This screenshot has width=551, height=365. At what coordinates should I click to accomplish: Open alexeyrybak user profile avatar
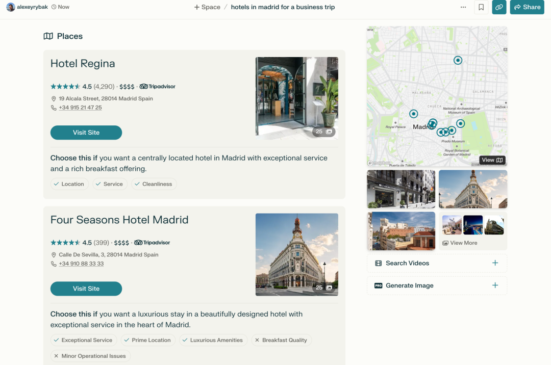(11, 7)
